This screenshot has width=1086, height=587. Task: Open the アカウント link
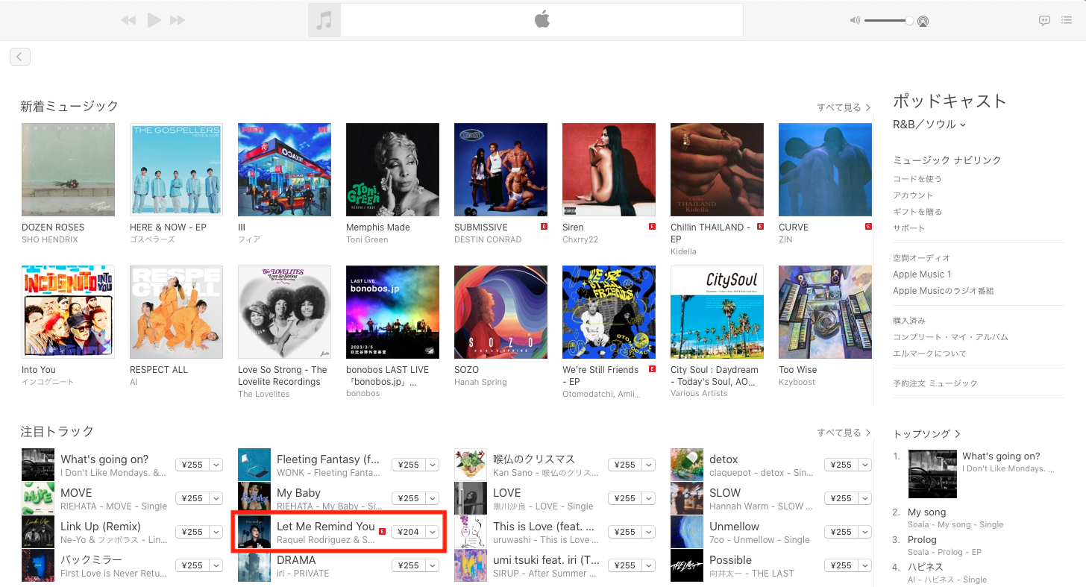tap(913, 195)
